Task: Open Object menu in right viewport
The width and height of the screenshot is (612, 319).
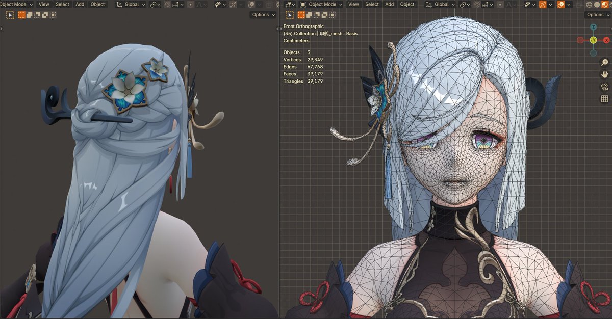Action: [407, 4]
